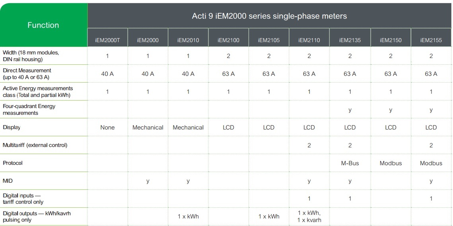The width and height of the screenshot is (453, 226).
Task: Click the Multitariff (external control) row label
Action: [x=35, y=145]
